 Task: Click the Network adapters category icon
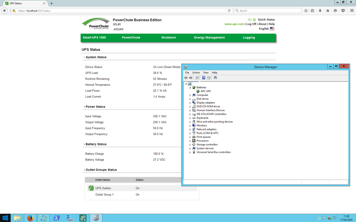194,129
